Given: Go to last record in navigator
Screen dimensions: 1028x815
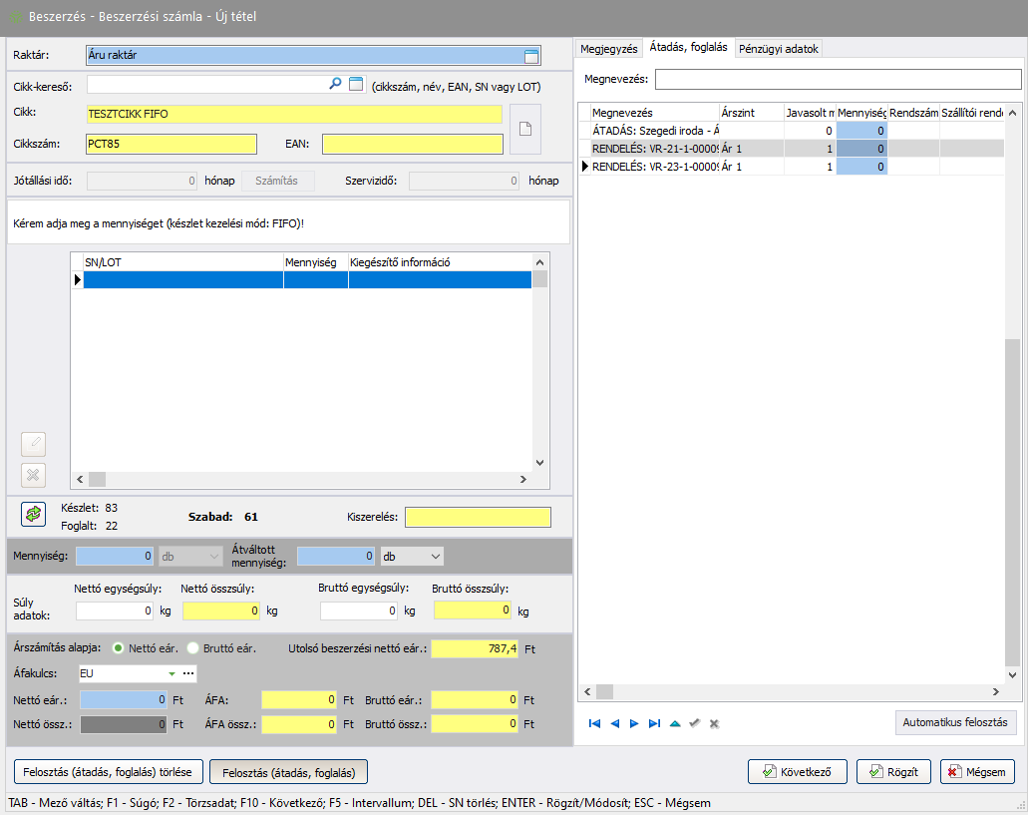Looking at the screenshot, I should 654,723.
